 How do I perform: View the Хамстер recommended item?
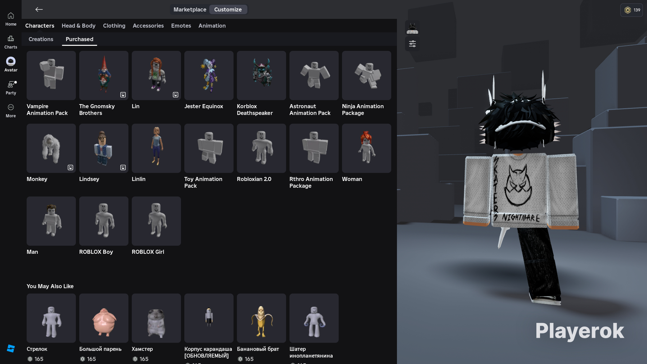156,318
